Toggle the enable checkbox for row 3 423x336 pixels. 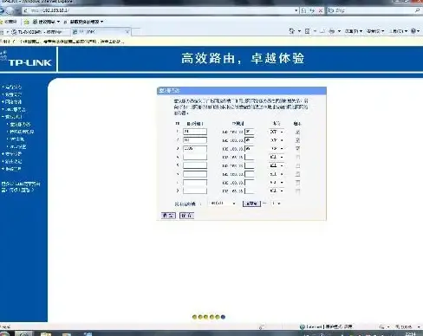[x=297, y=149]
